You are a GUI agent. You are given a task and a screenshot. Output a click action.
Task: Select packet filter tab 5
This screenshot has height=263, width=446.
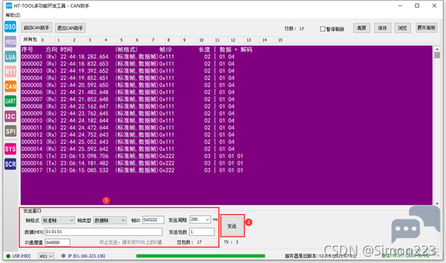click(126, 40)
